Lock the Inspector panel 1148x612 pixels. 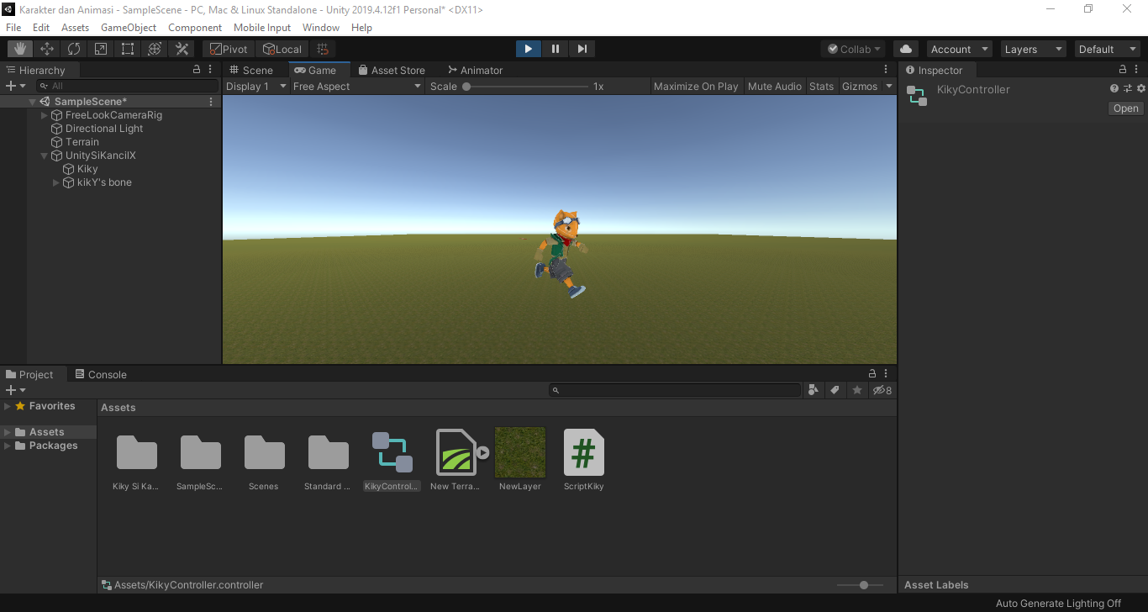coord(1123,70)
